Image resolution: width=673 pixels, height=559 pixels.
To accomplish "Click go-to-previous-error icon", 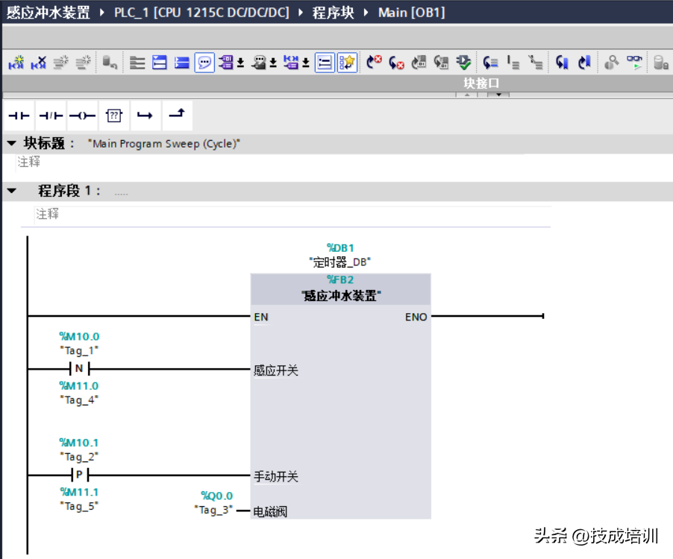I will point(374,63).
